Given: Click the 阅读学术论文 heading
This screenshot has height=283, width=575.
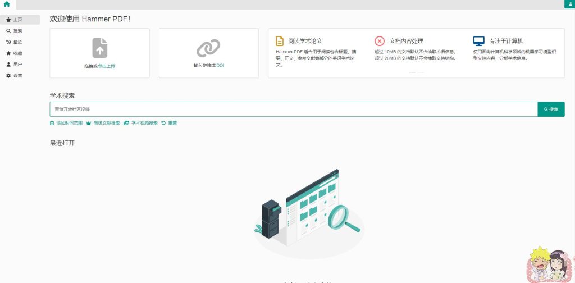Looking at the screenshot, I should (x=305, y=41).
